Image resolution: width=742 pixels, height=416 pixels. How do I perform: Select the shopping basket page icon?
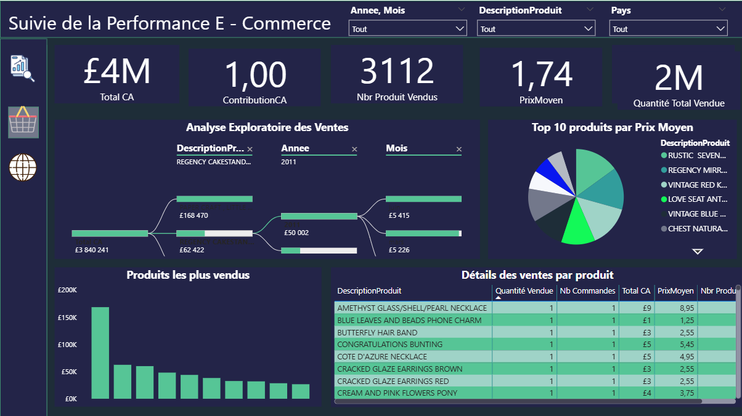click(x=23, y=122)
